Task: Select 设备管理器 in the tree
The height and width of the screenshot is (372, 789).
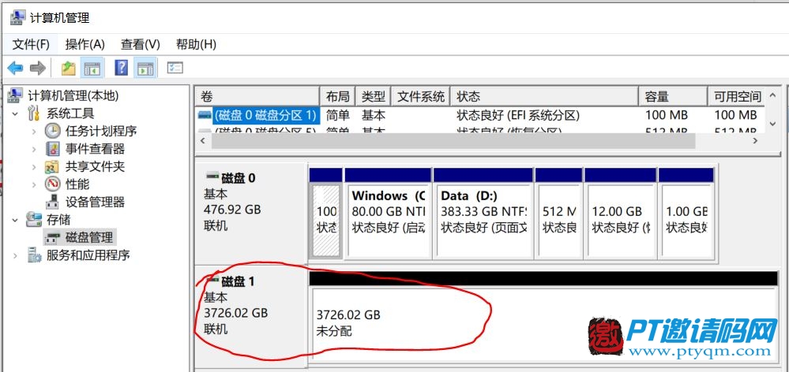Action: pos(95,202)
